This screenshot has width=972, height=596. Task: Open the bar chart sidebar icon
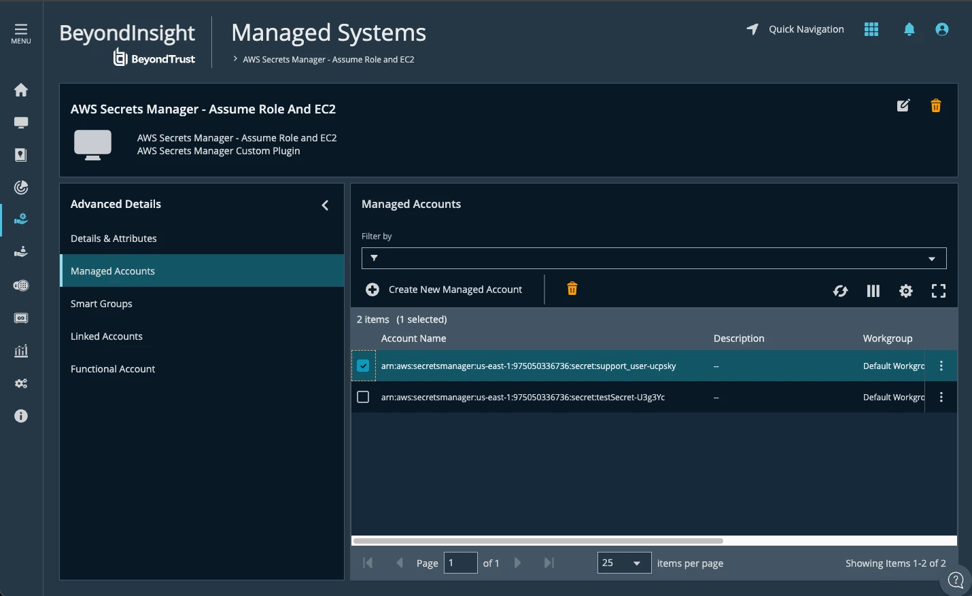(21, 351)
